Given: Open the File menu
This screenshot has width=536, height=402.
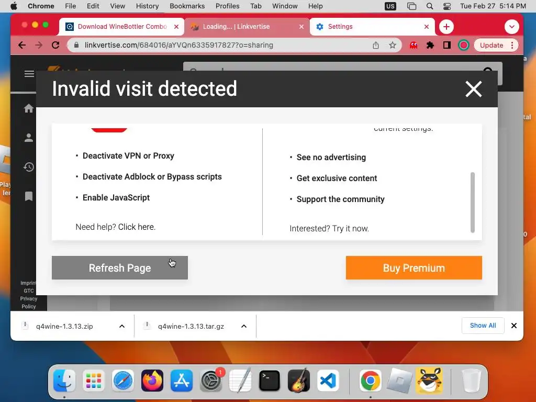Looking at the screenshot, I should (71, 6).
